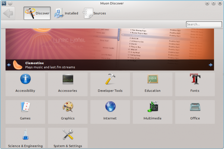Open the Multimedia clapperboard icon
The image size is (224, 149).
153,107
